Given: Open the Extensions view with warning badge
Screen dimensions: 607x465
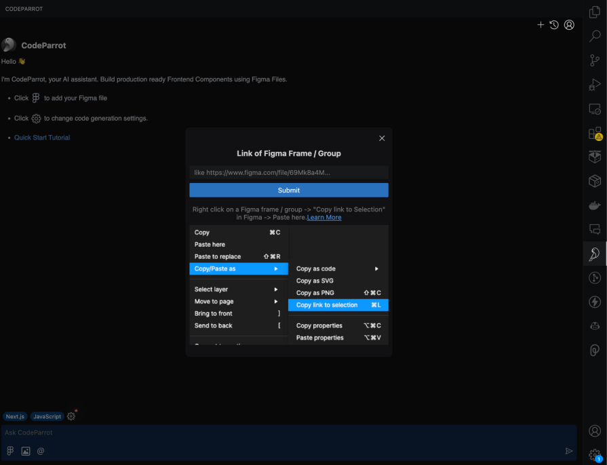Looking at the screenshot, I should [x=593, y=132].
